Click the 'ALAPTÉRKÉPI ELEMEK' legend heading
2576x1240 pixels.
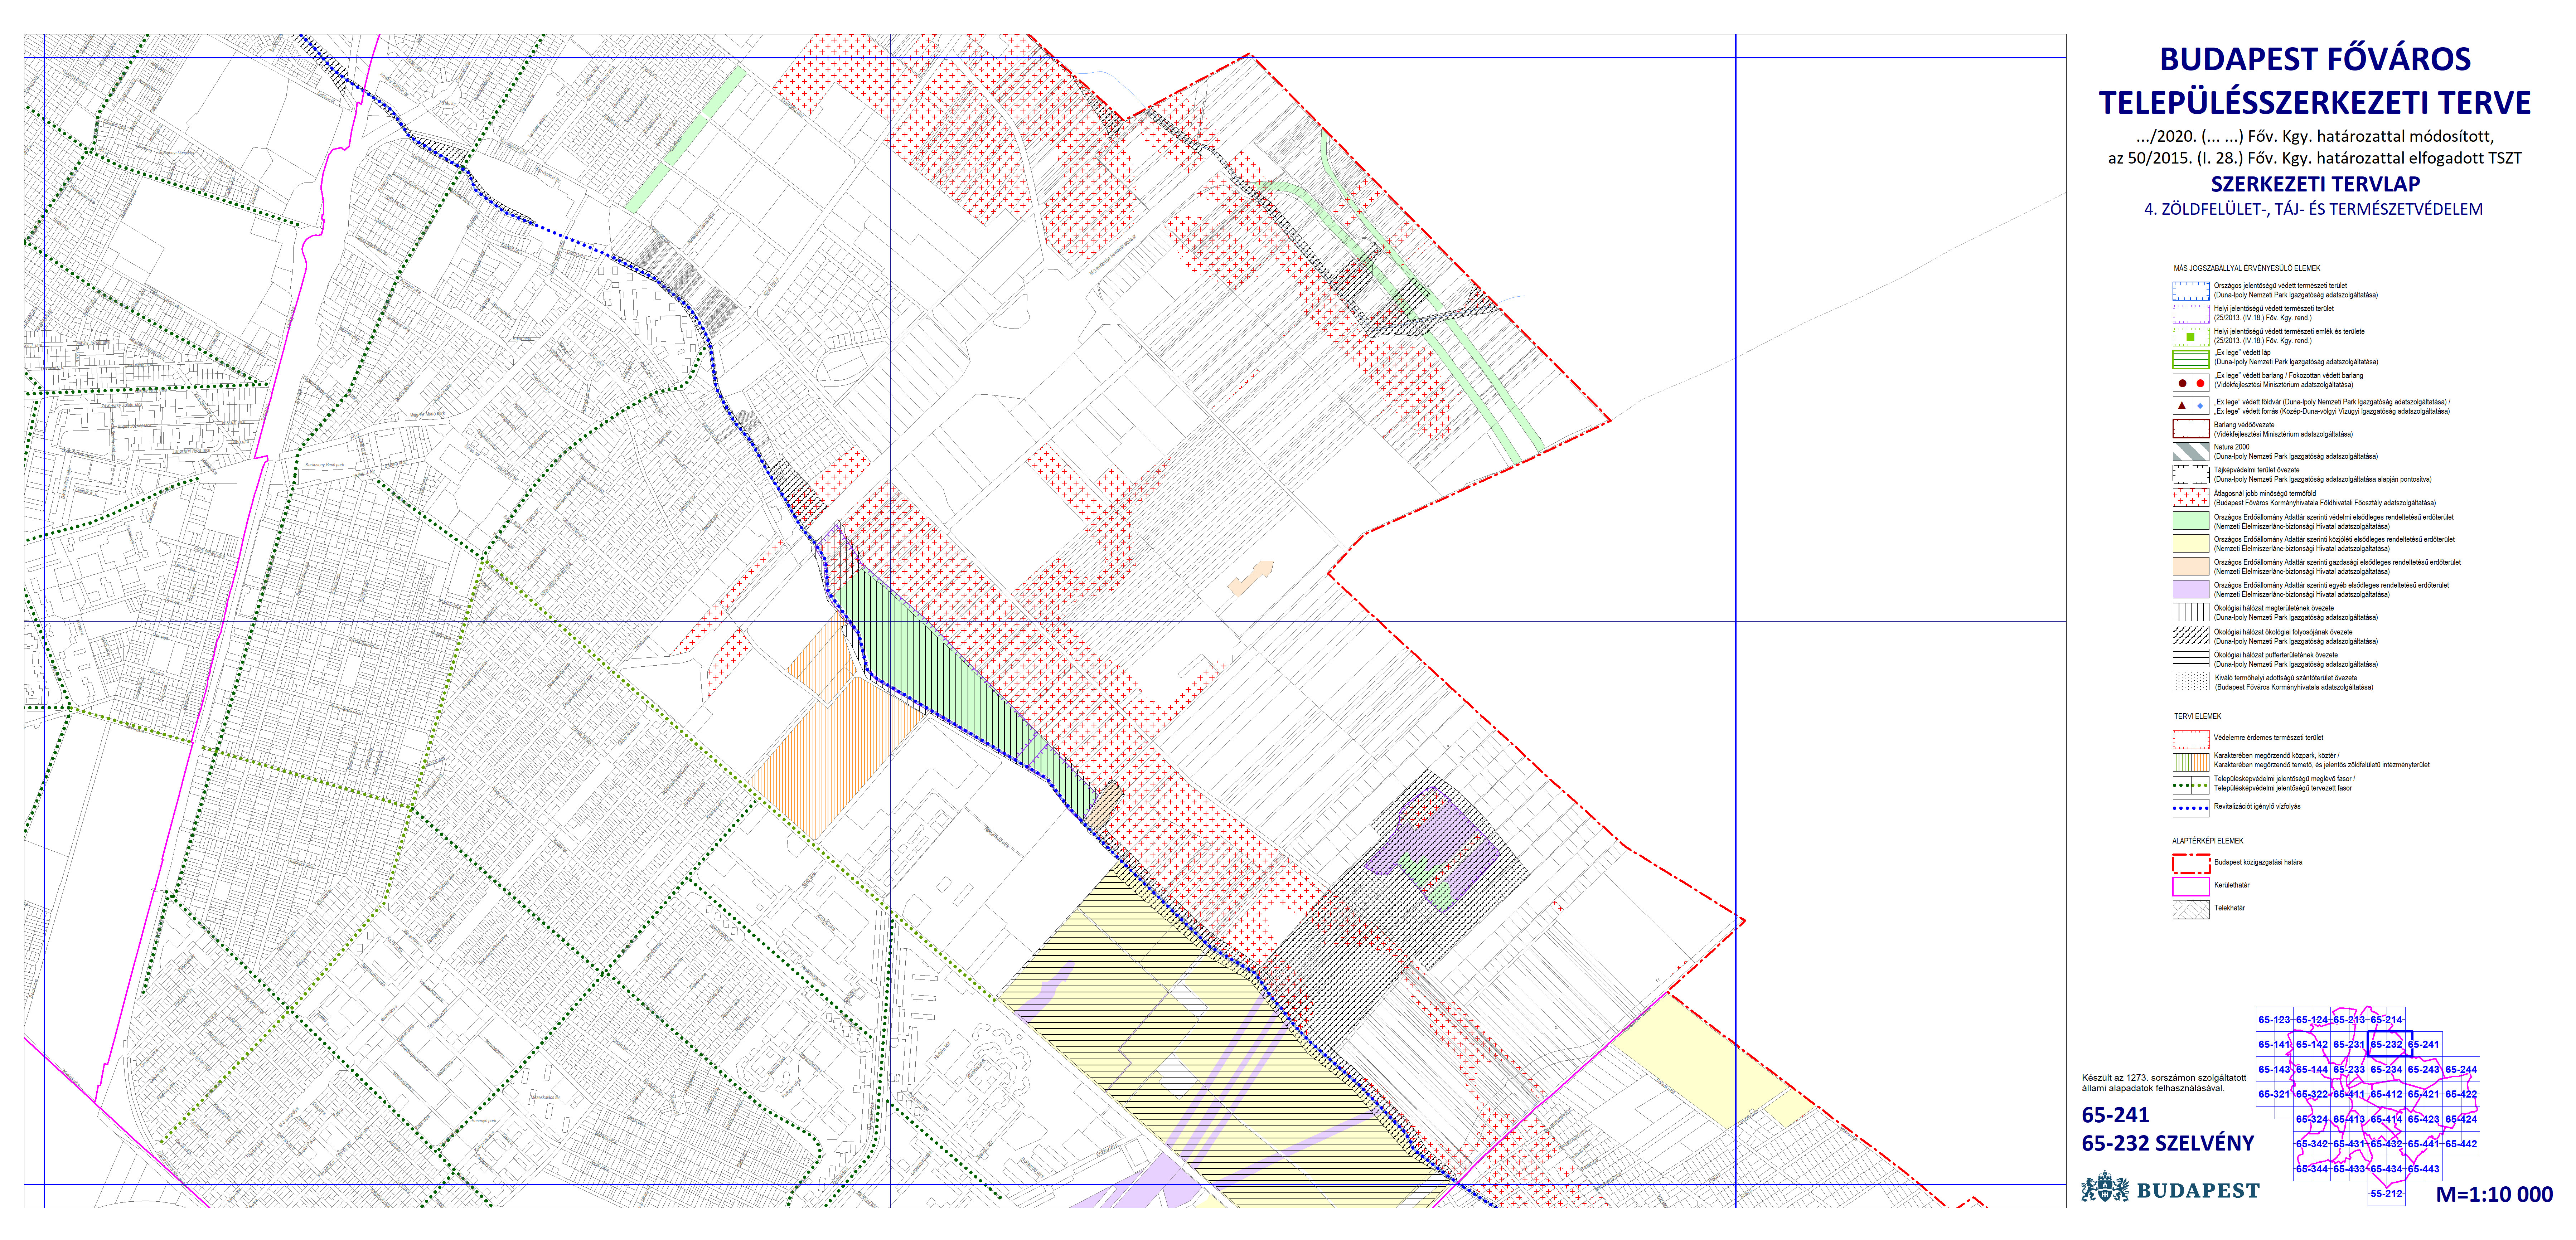[x=2208, y=841]
